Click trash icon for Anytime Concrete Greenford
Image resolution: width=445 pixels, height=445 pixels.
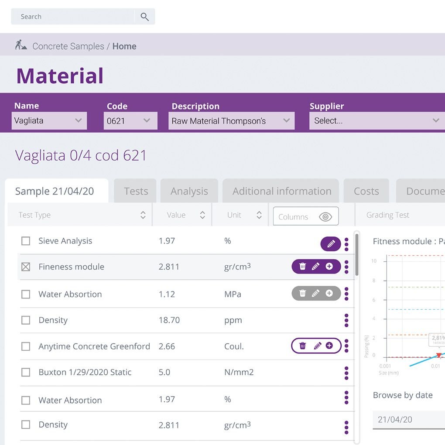pyautogui.click(x=302, y=346)
